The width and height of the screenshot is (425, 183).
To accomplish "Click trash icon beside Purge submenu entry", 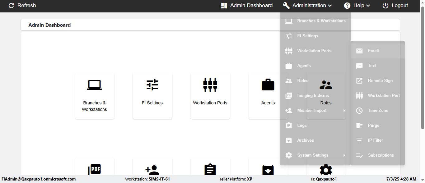I will tap(359, 126).
